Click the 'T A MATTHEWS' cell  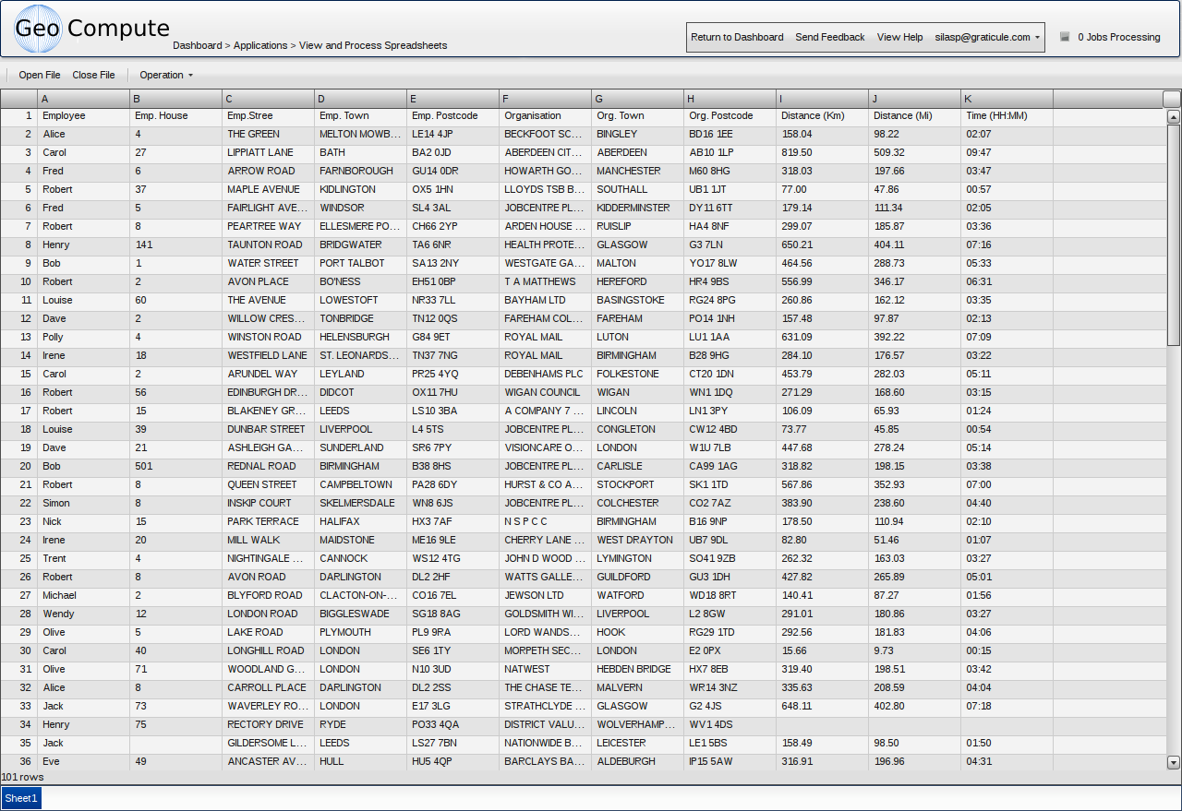tap(546, 281)
